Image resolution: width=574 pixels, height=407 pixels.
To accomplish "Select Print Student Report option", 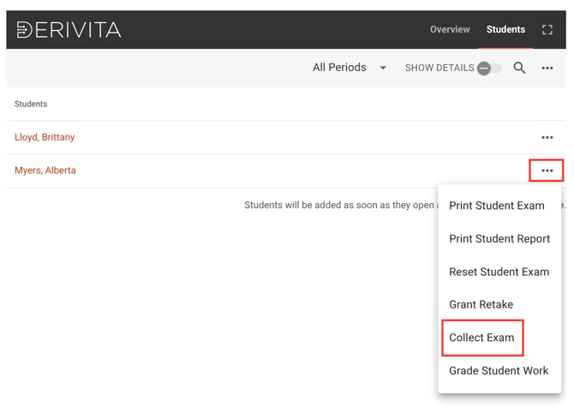I will (499, 239).
